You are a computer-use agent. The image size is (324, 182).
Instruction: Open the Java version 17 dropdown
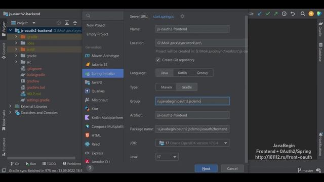[x=167, y=157]
